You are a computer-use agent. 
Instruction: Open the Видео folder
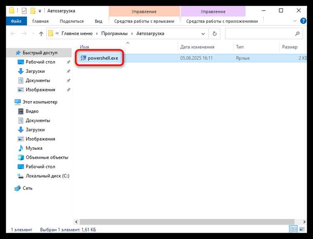(x=32, y=111)
